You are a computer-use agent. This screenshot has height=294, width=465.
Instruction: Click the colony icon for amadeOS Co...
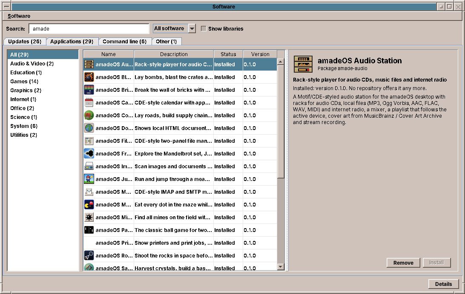(x=89, y=115)
